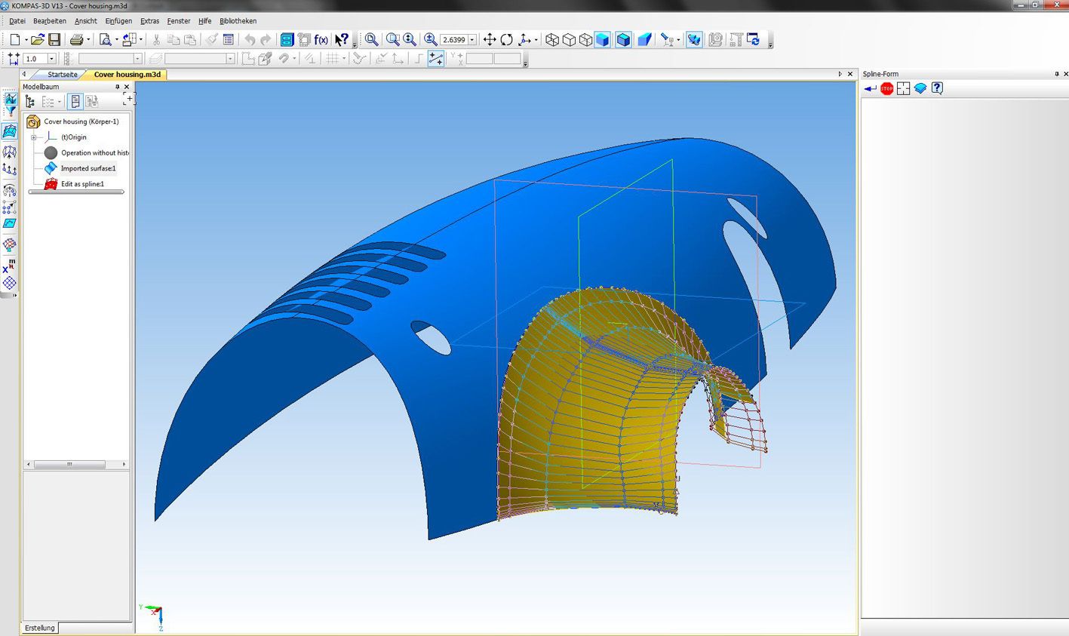
Task: Open the f(x) variables tool
Action: coord(321,40)
